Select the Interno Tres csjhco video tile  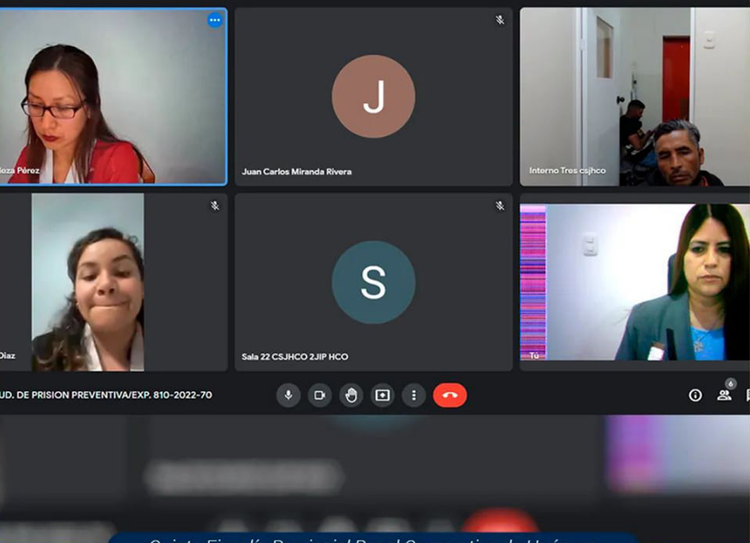(x=634, y=97)
